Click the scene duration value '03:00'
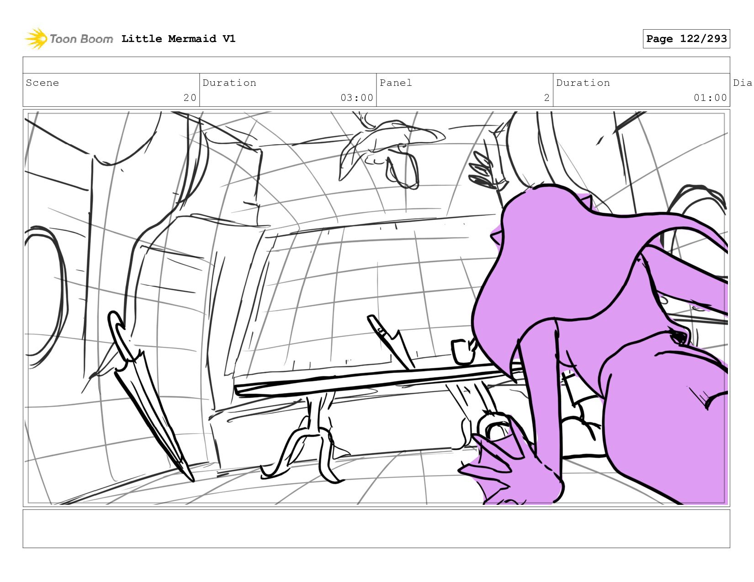This screenshot has width=754, height=582. pyautogui.click(x=356, y=98)
